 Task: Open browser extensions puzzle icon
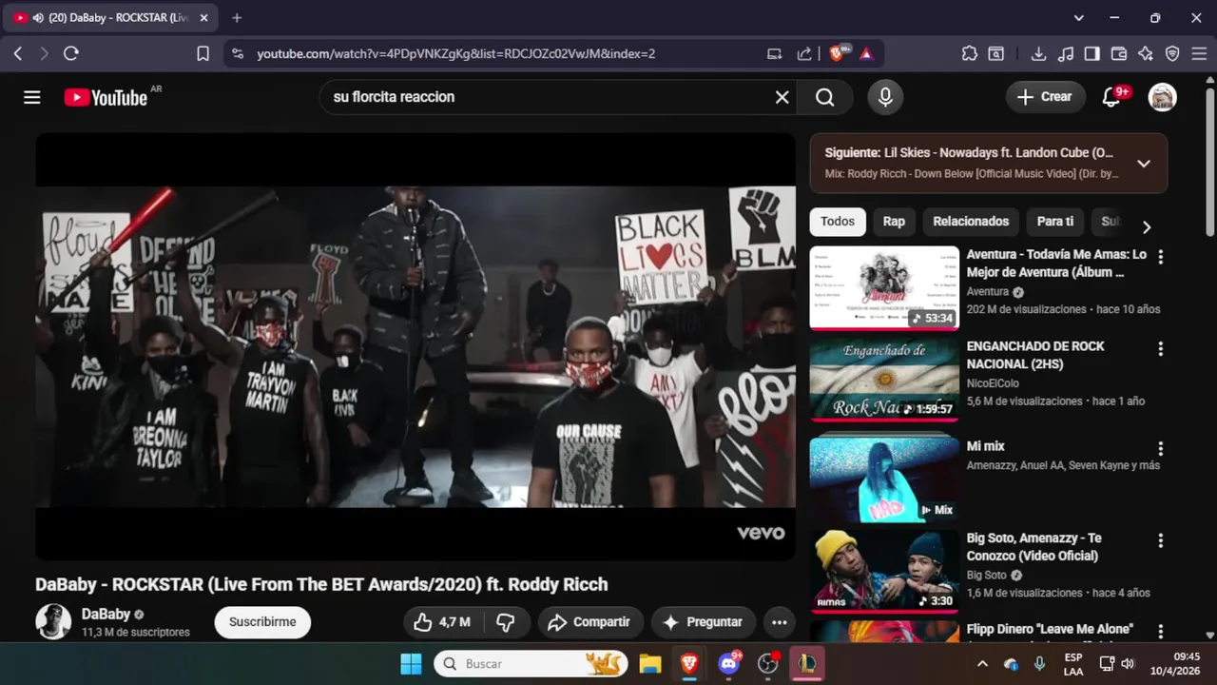[969, 53]
